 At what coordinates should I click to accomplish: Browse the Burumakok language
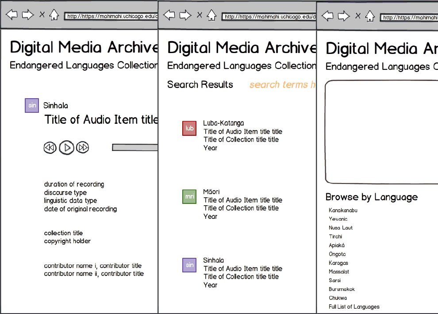coord(342,289)
